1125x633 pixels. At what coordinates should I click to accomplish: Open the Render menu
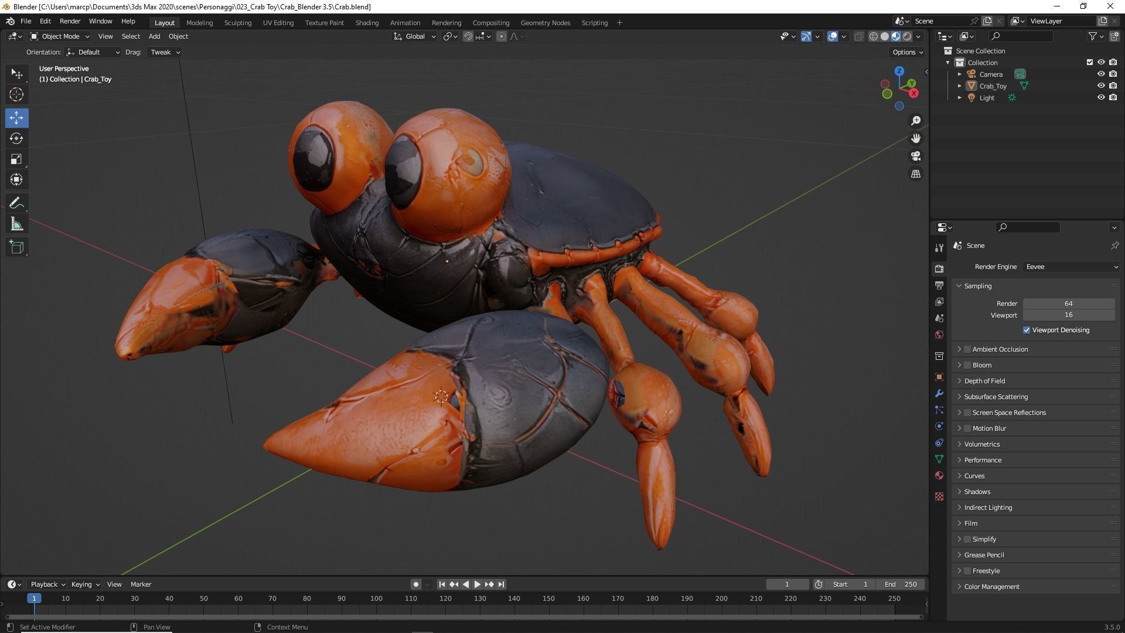(70, 21)
